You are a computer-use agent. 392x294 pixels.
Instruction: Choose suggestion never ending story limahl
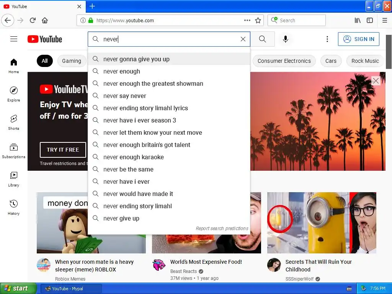pyautogui.click(x=169, y=206)
